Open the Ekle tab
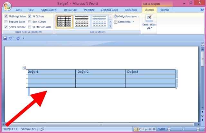 (31, 10)
